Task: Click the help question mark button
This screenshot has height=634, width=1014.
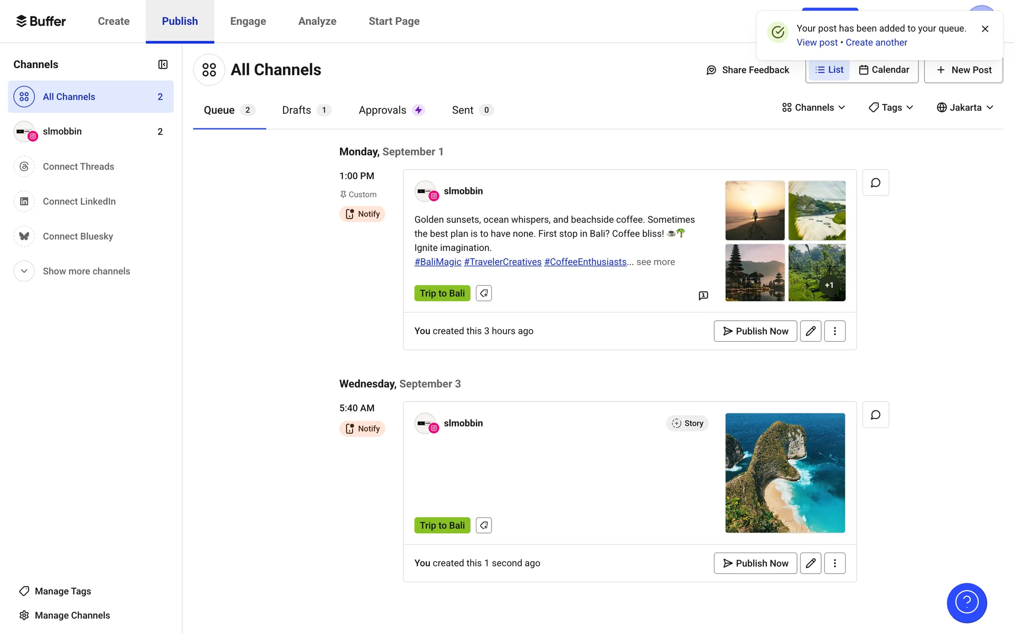Action: (x=966, y=602)
